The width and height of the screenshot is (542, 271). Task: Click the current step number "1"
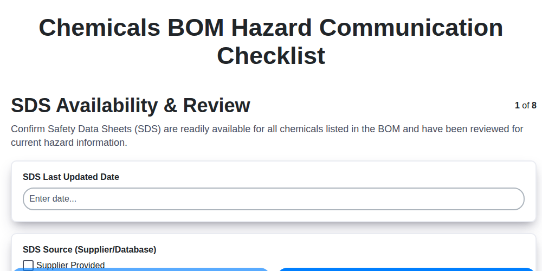[x=517, y=106]
